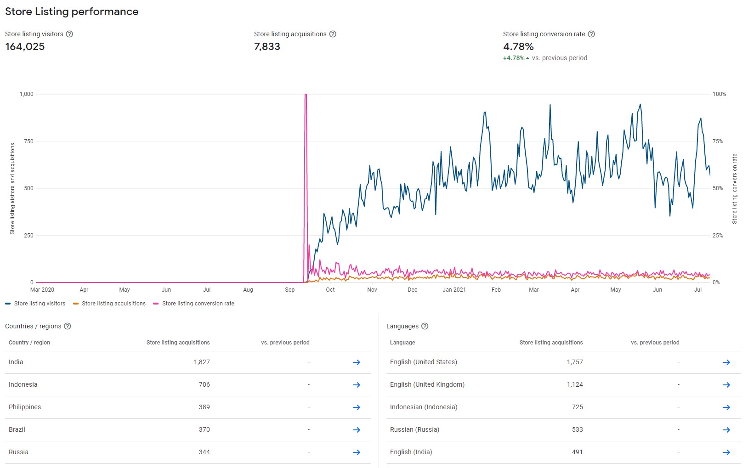
Task: Click the Languages section help icon
Action: tap(425, 326)
